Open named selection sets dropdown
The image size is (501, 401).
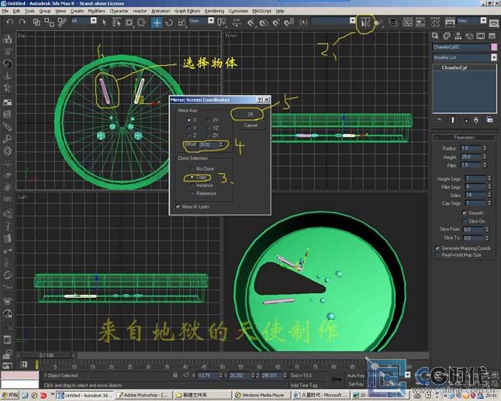coord(352,20)
